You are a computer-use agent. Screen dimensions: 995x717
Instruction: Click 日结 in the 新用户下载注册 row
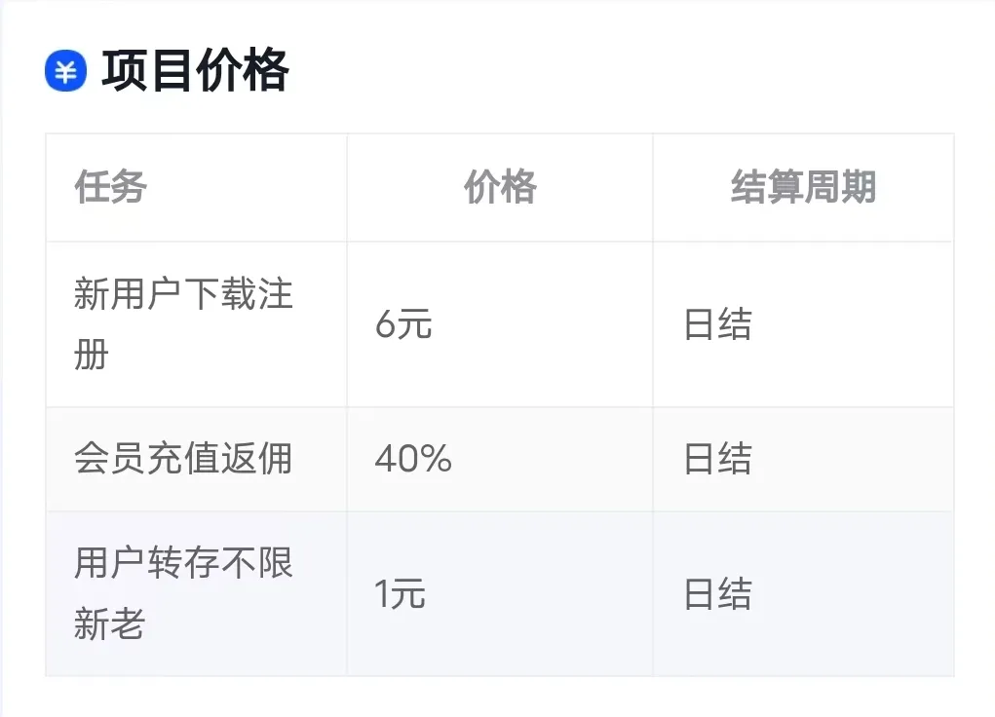(x=717, y=324)
